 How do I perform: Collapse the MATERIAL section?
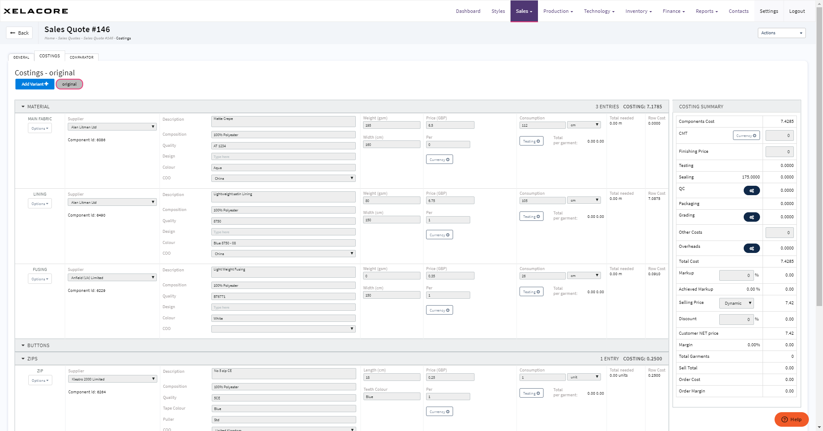pyautogui.click(x=24, y=107)
